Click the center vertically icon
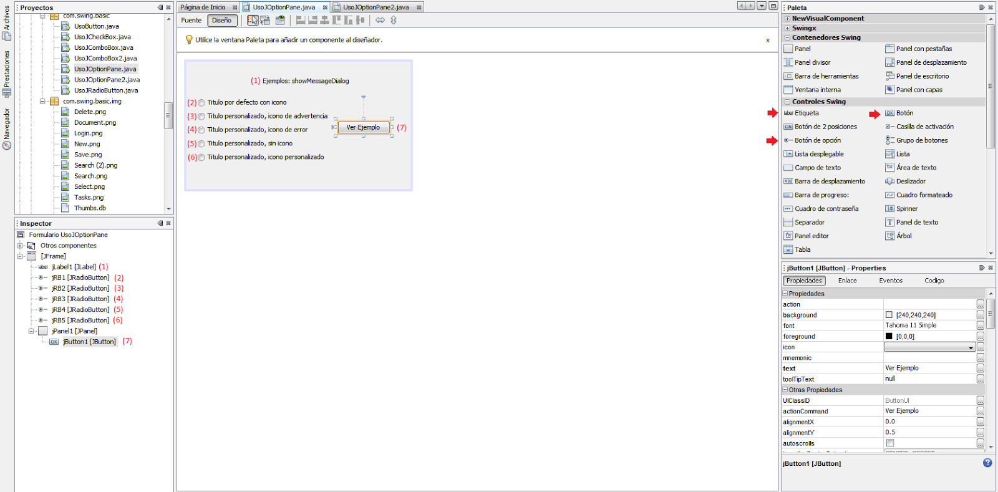Image resolution: width=998 pixels, height=492 pixels. click(x=360, y=20)
